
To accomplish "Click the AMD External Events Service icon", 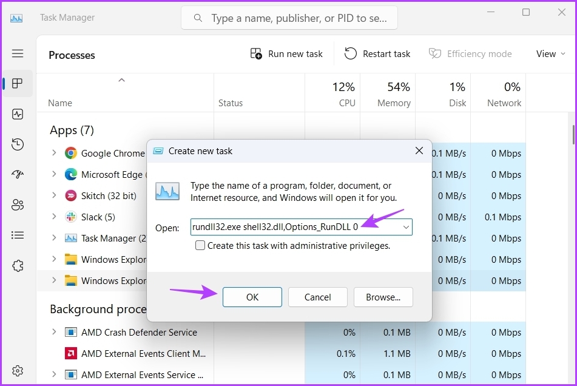I will pyautogui.click(x=70, y=375).
